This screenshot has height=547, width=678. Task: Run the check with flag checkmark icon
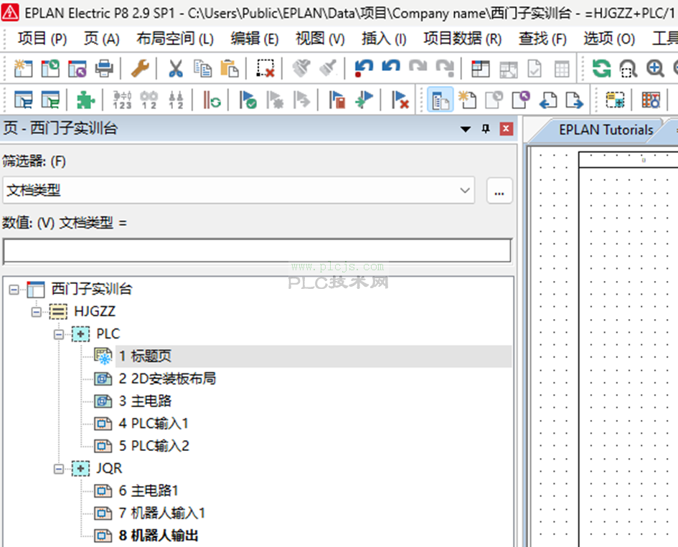(x=248, y=100)
